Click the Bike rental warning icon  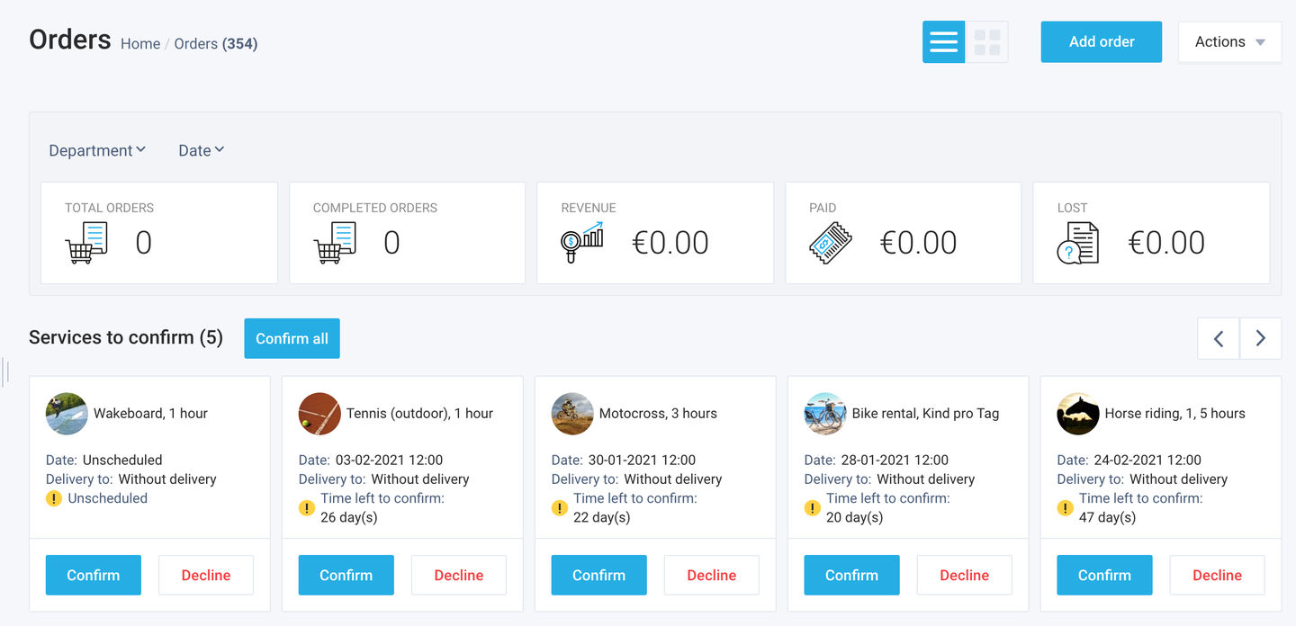coord(813,508)
